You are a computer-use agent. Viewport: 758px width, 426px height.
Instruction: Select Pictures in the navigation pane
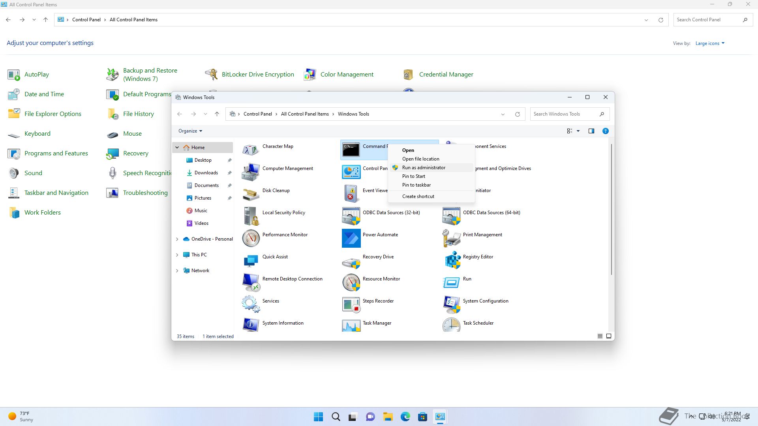click(203, 198)
